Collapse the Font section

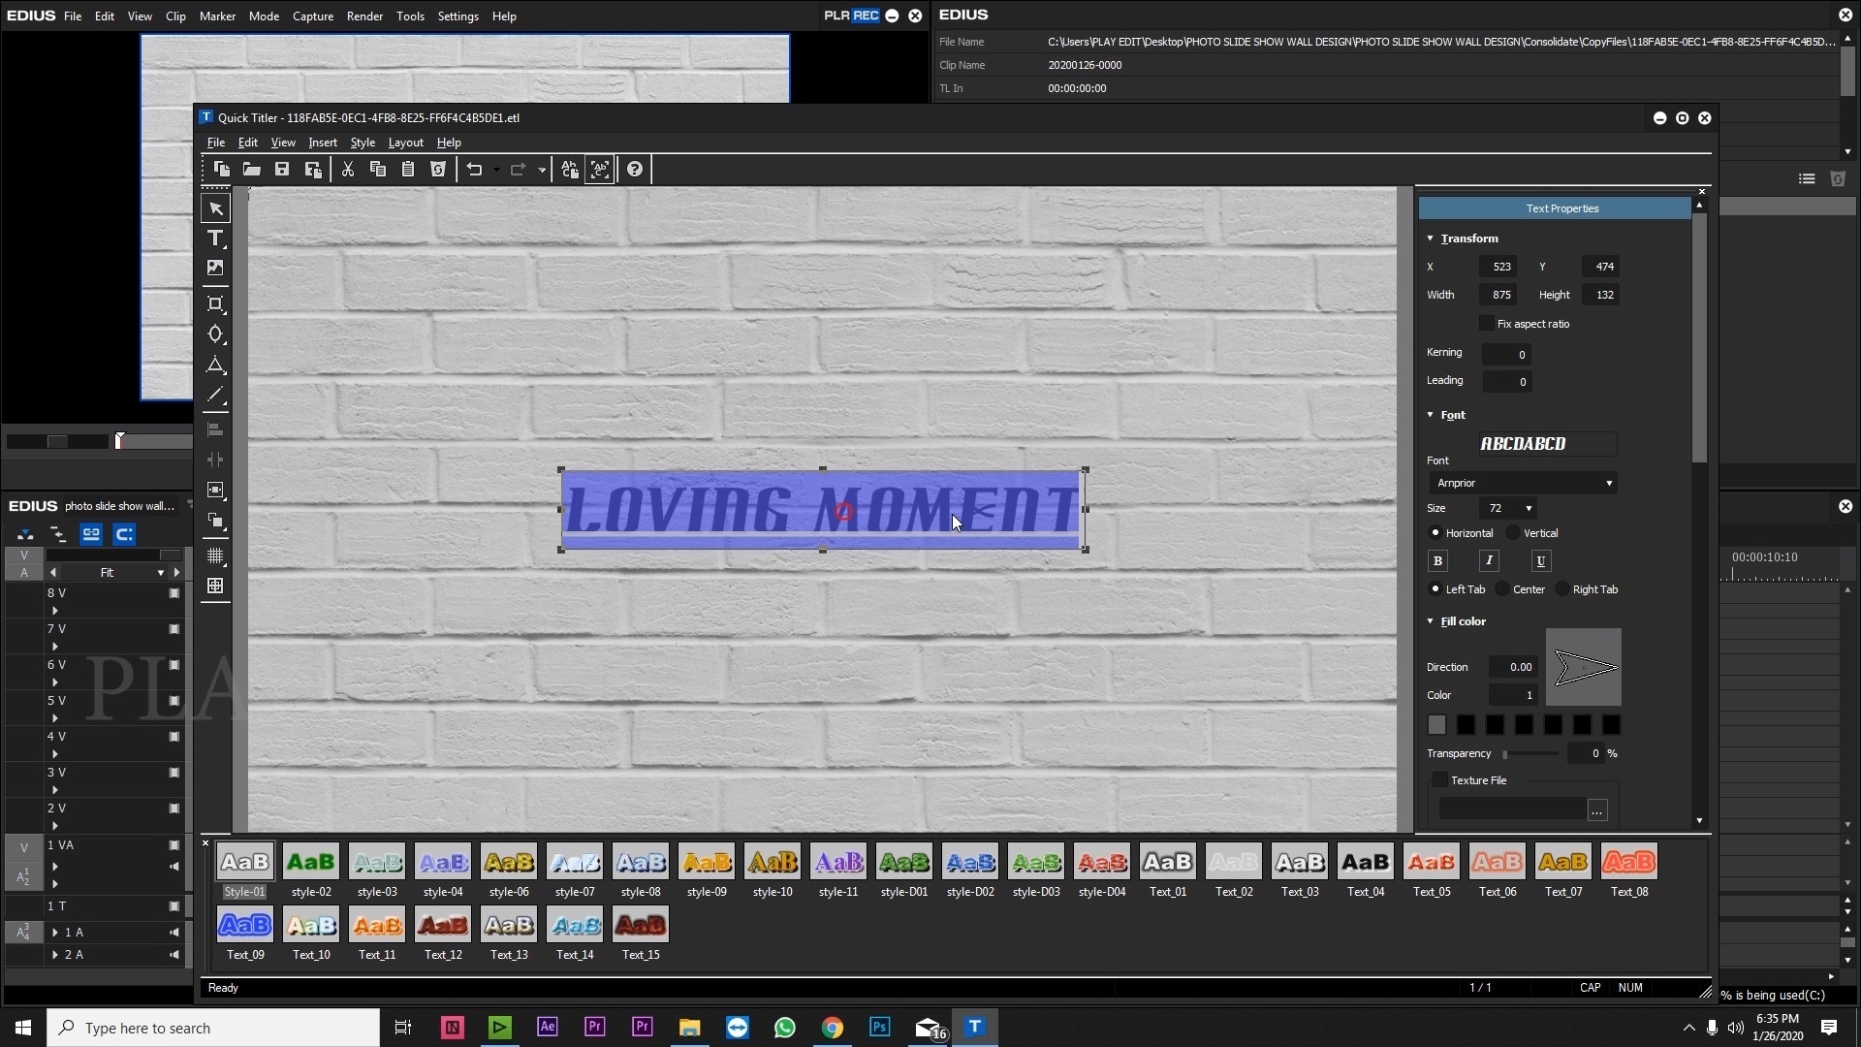[x=1431, y=415]
